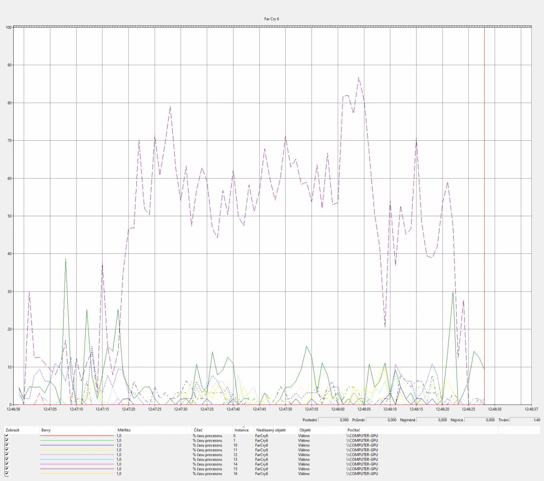Image resolution: width=544 pixels, height=481 pixels.
Task: Click the Far Cry 6 graph title
Action: click(272, 19)
